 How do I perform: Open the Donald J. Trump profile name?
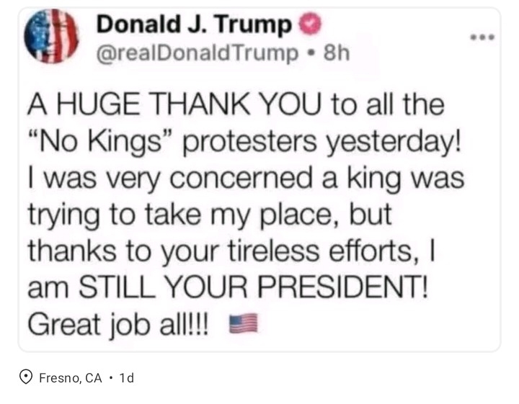(x=195, y=24)
